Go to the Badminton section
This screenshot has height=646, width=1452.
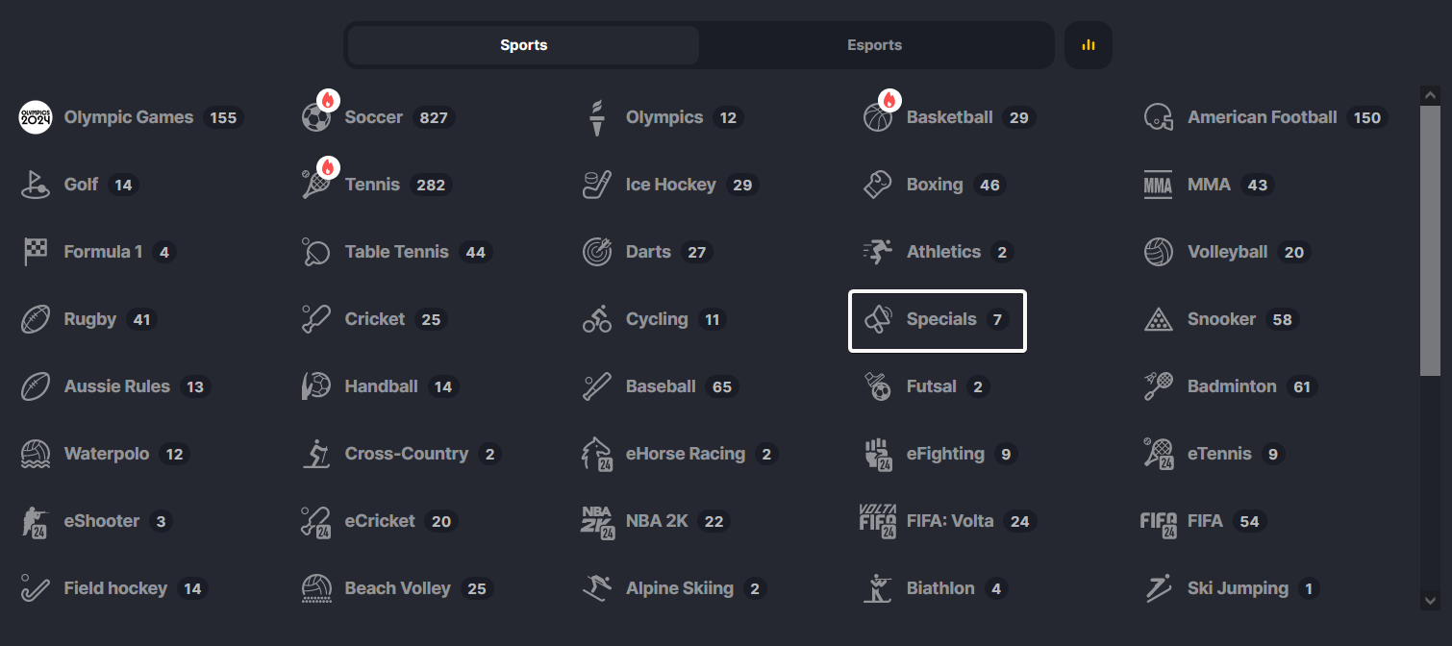pos(1231,386)
